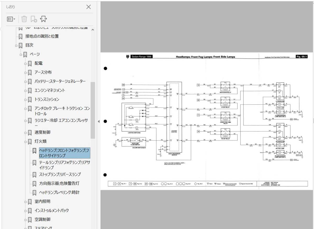This screenshot has height=229, width=314.
Task: Expand the 配電 bookmark node
Action: 25,64
